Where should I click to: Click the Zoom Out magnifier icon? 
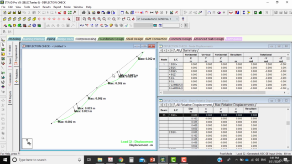(x=99, y=19)
